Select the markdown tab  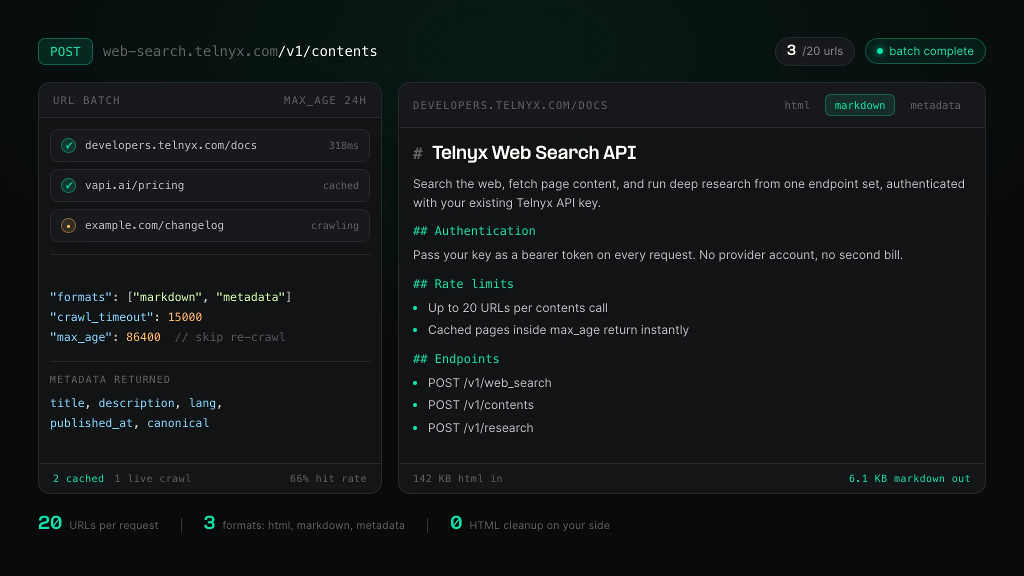(859, 105)
